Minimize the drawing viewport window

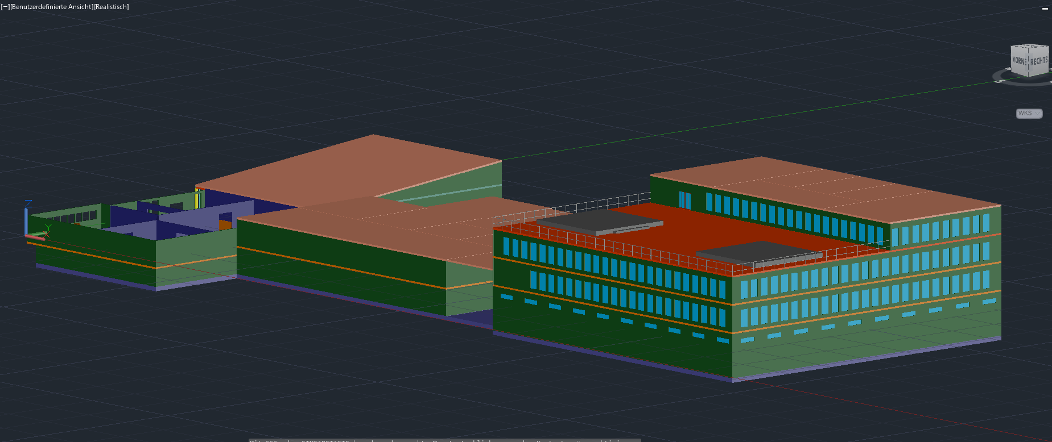point(1045,9)
